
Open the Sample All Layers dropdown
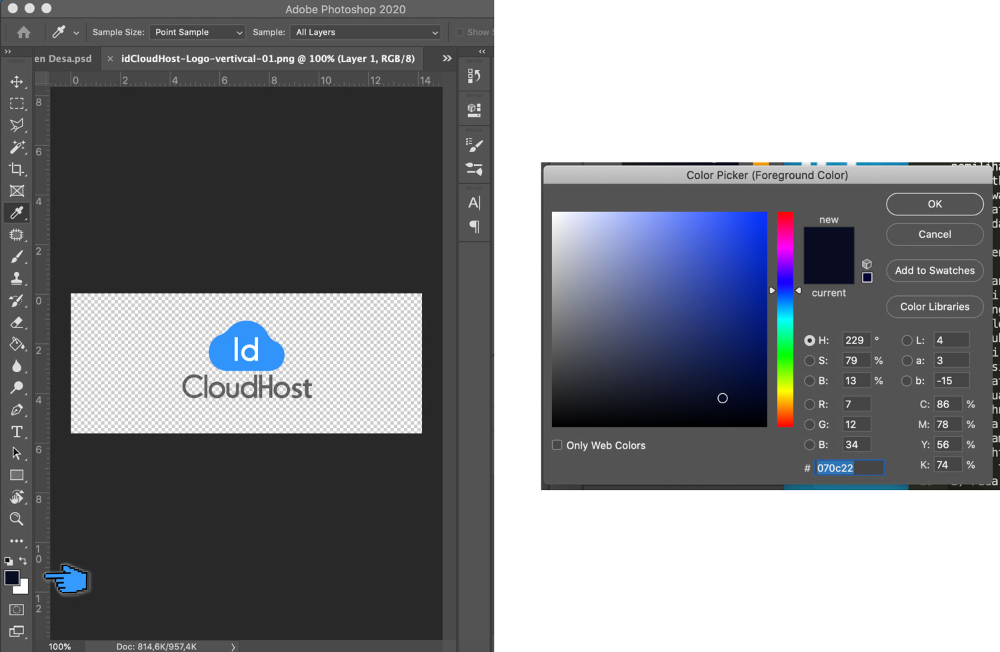point(367,32)
